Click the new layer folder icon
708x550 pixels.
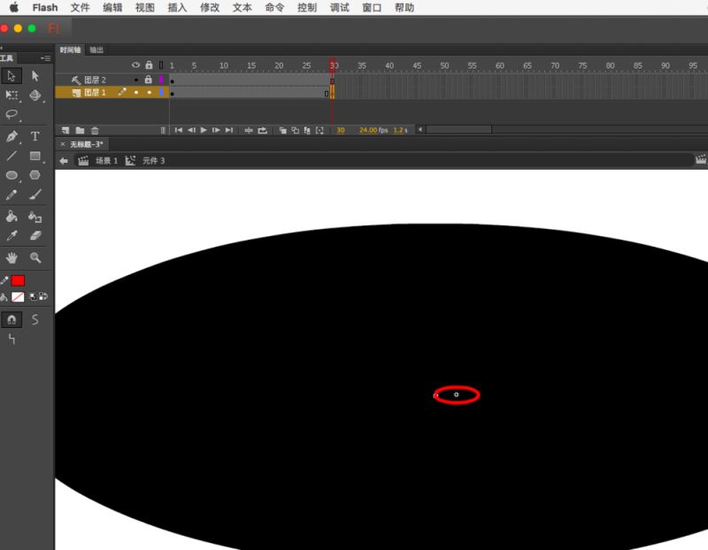pos(80,130)
